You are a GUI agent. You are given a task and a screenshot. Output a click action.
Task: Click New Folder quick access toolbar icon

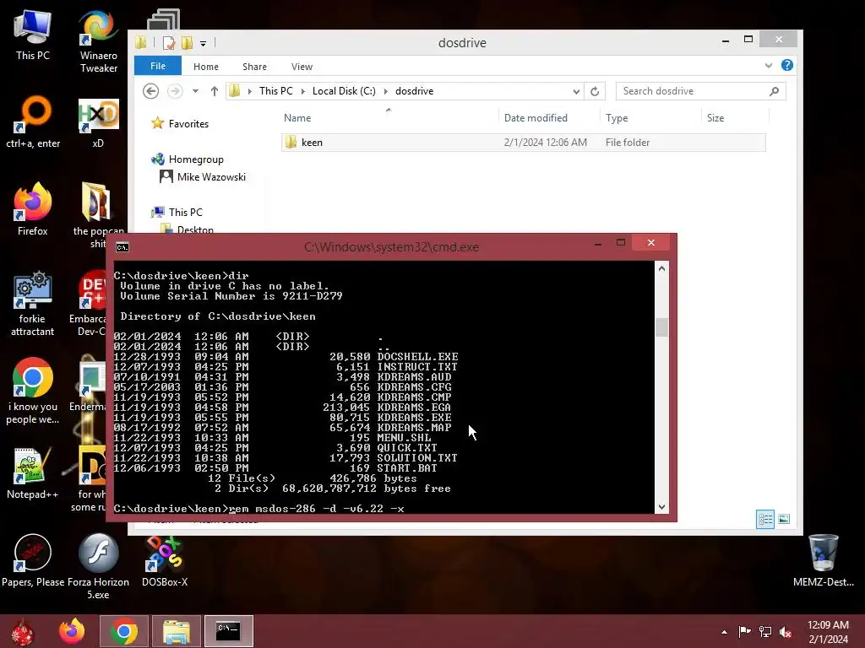click(x=187, y=42)
